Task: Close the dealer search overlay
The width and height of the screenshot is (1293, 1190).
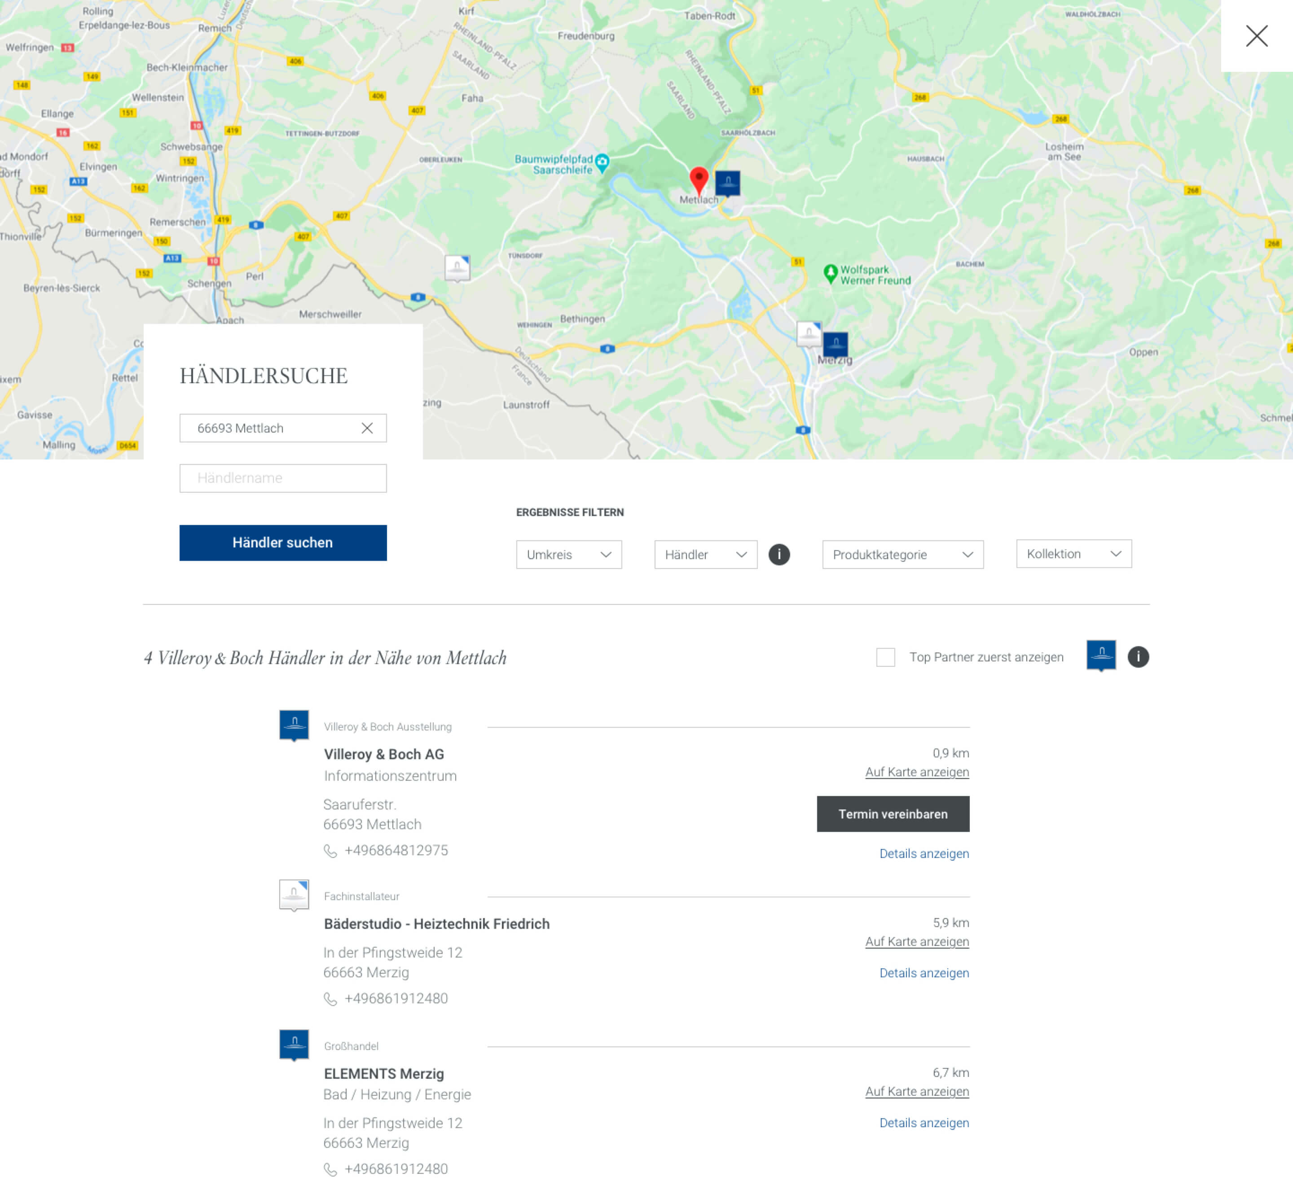Action: point(1256,36)
